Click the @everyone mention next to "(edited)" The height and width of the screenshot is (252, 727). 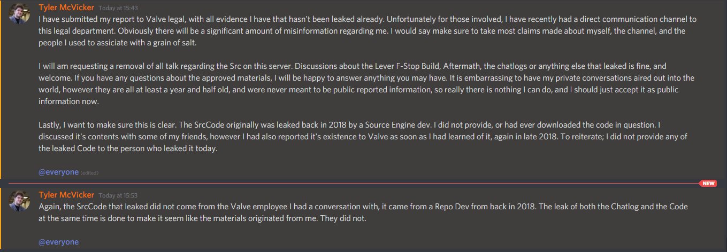click(x=58, y=172)
